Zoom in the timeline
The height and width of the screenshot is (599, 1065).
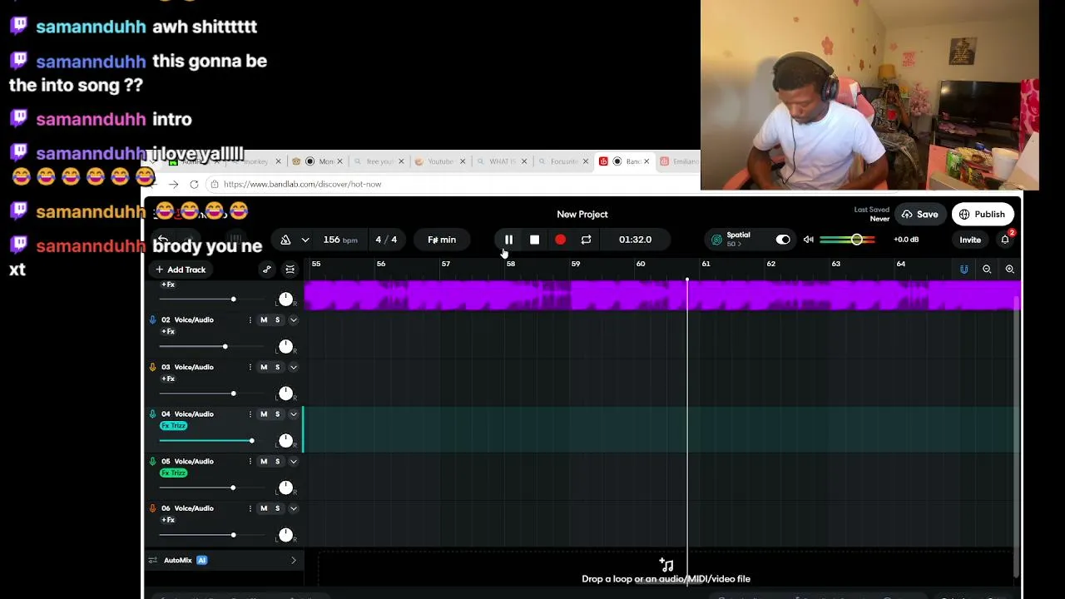tap(1009, 270)
